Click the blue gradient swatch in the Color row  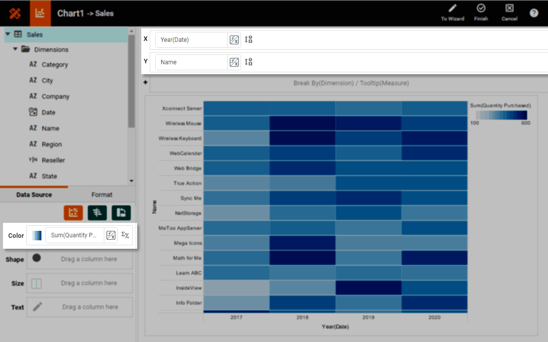point(36,235)
